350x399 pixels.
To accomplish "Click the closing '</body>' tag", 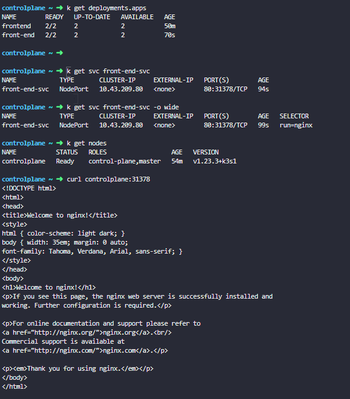I will (x=14, y=378).
